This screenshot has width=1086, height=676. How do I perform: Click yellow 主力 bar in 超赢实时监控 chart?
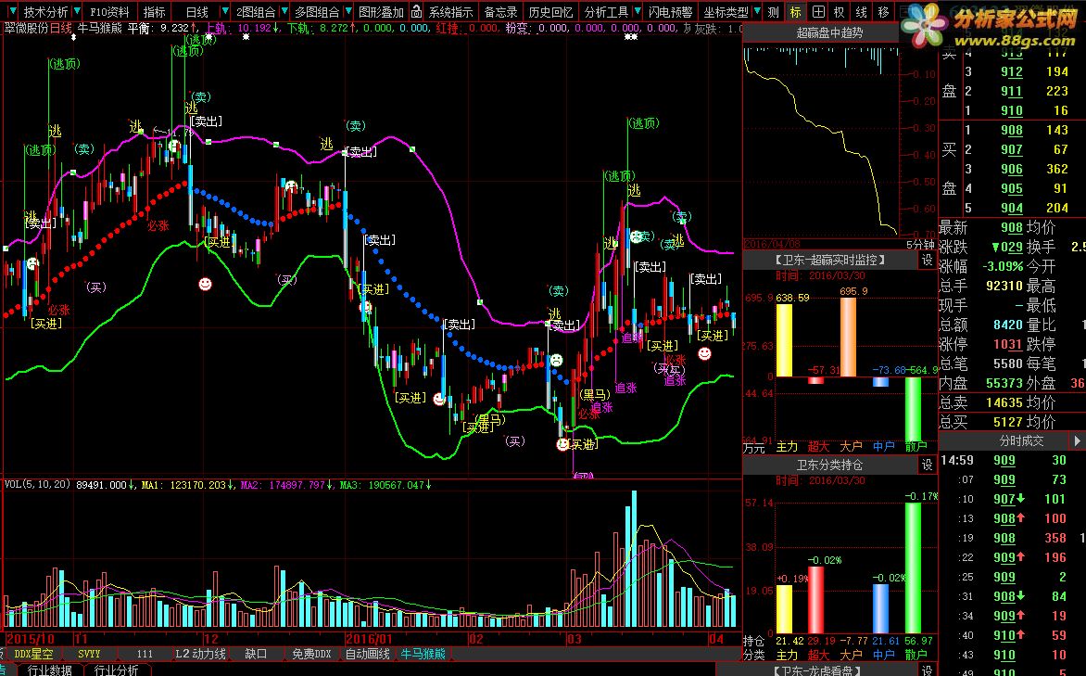point(784,340)
